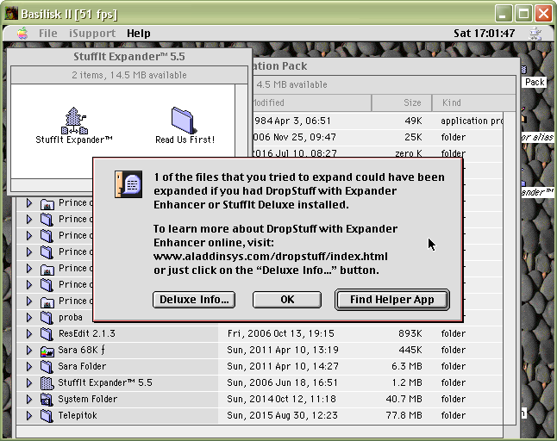Select the StuffIt Expander™ 5.5 list icon
The height and width of the screenshot is (441, 557).
pos(47,382)
